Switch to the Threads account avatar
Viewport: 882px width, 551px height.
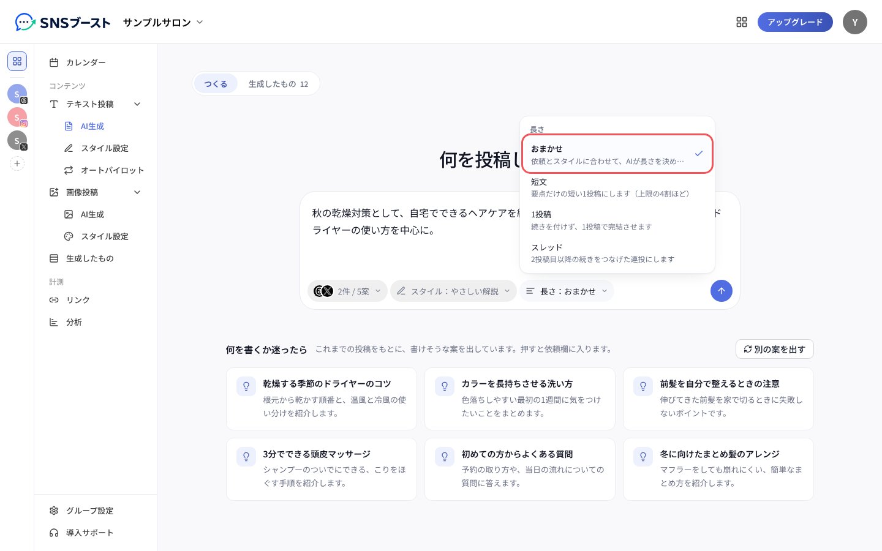click(17, 94)
